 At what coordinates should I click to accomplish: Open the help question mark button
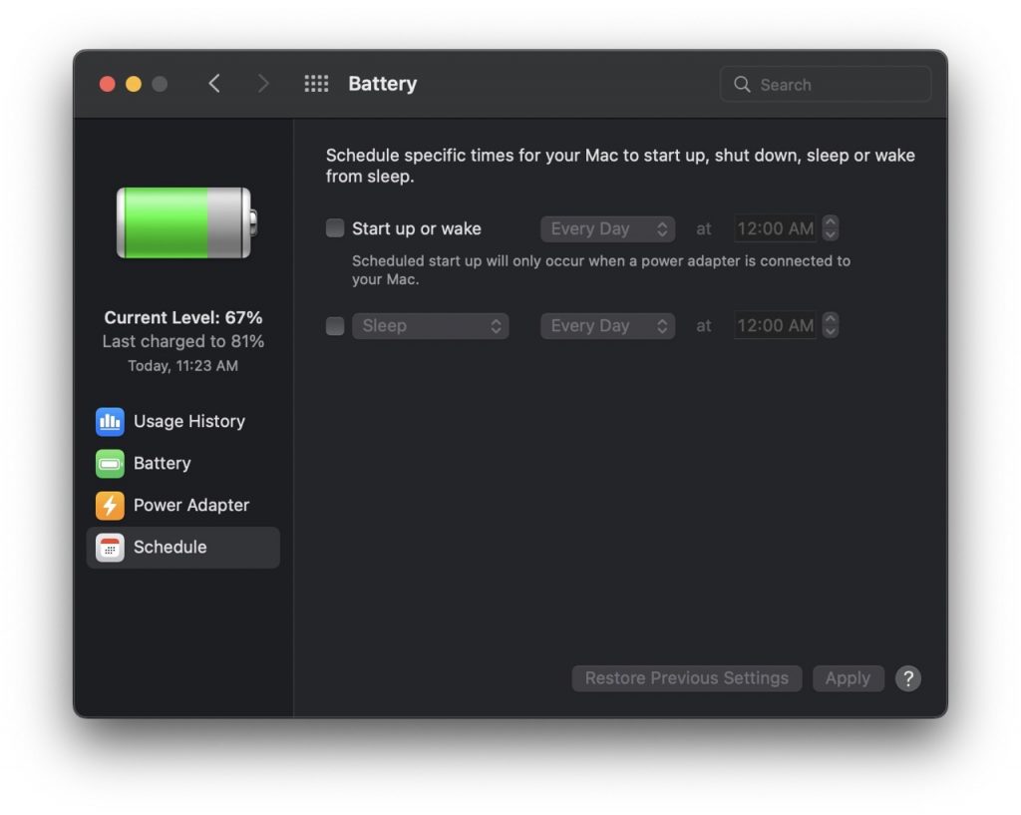(907, 678)
